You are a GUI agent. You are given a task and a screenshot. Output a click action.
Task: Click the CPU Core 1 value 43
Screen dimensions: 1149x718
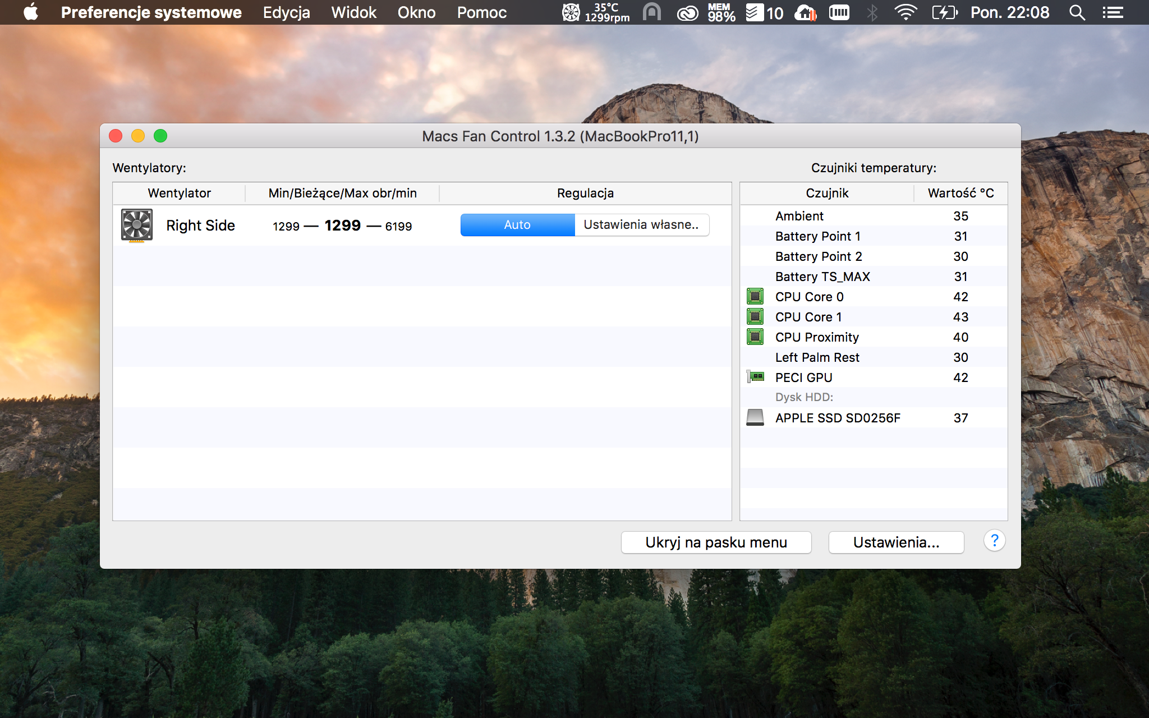[960, 317]
